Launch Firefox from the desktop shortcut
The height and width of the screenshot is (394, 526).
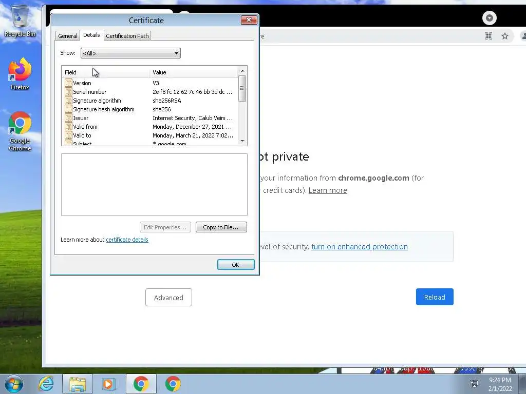tap(20, 74)
